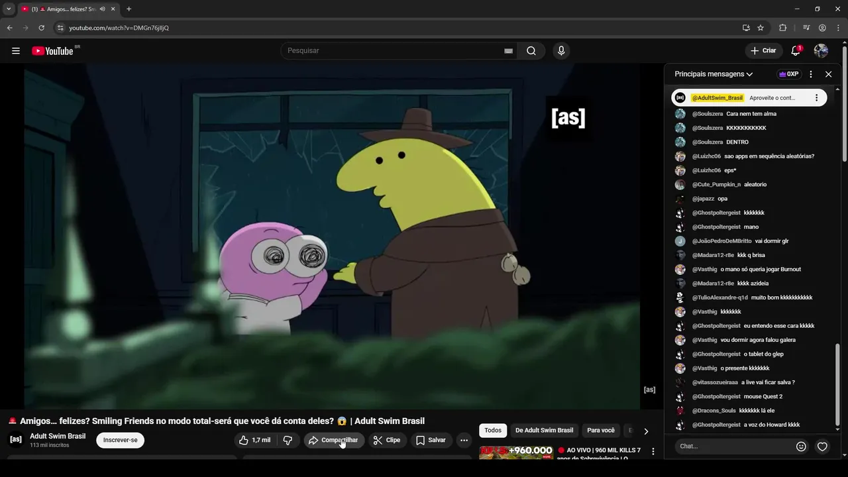Like the video with 1,7 mil thumbs up
This screenshot has width=848, height=477.
point(256,440)
